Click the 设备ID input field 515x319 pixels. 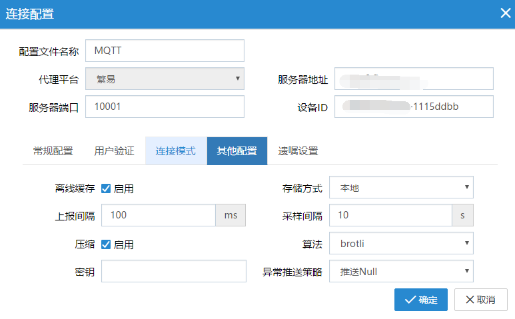click(x=414, y=107)
